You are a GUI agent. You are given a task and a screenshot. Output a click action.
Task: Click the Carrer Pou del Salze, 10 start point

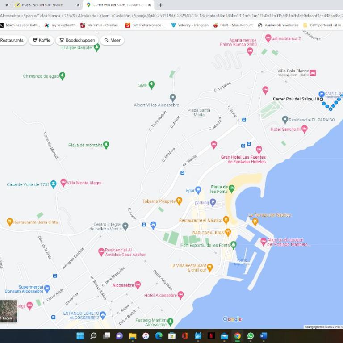(322, 99)
